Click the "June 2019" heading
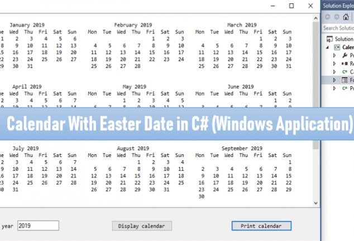354x241 pixels. coord(241,87)
